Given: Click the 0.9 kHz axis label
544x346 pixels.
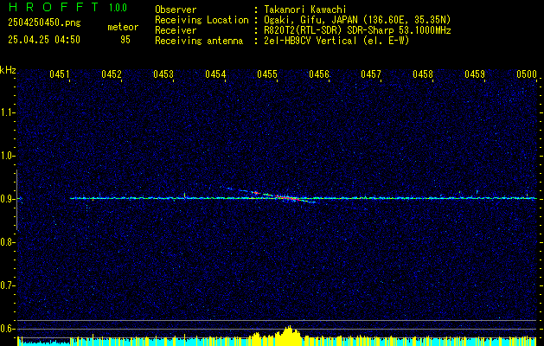Looking at the screenshot, I should tap(8, 199).
